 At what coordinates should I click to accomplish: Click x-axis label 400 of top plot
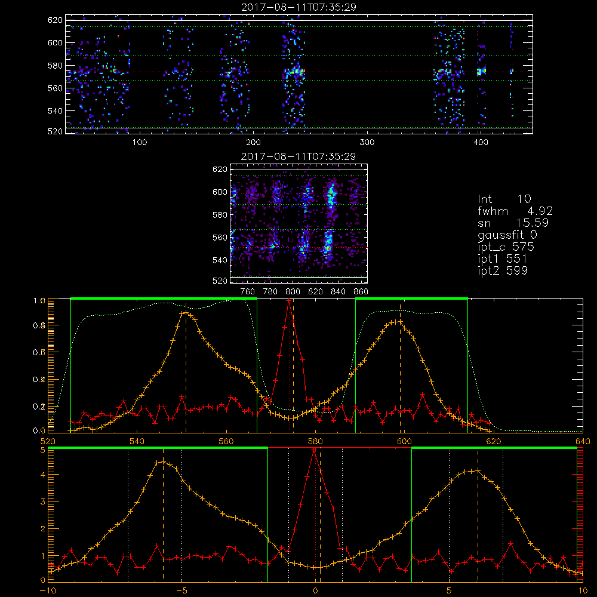point(481,143)
